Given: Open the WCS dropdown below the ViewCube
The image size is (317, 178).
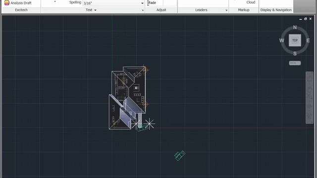Looking at the screenshot, I should [x=295, y=63].
